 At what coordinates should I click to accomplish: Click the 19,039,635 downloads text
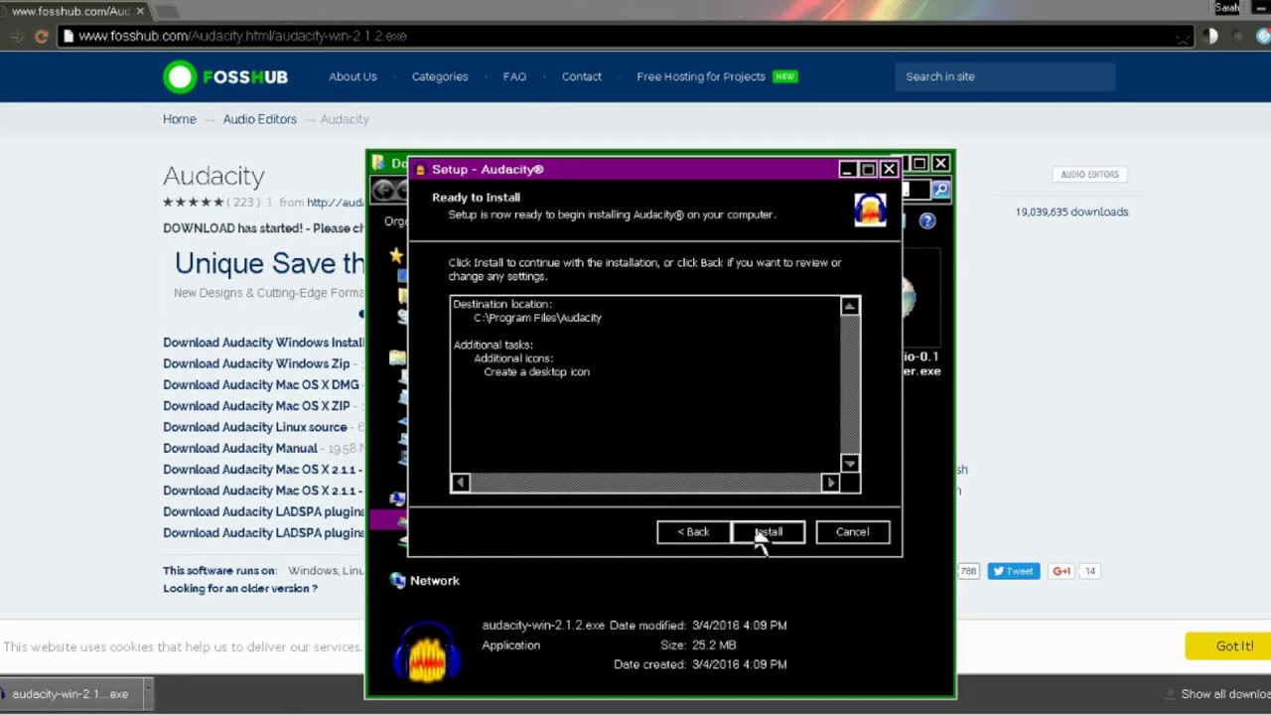click(x=1071, y=212)
